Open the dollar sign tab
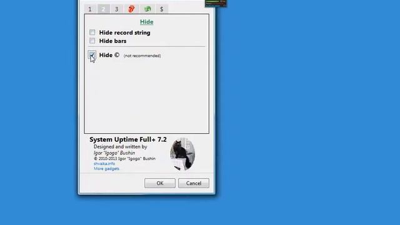 162,9
